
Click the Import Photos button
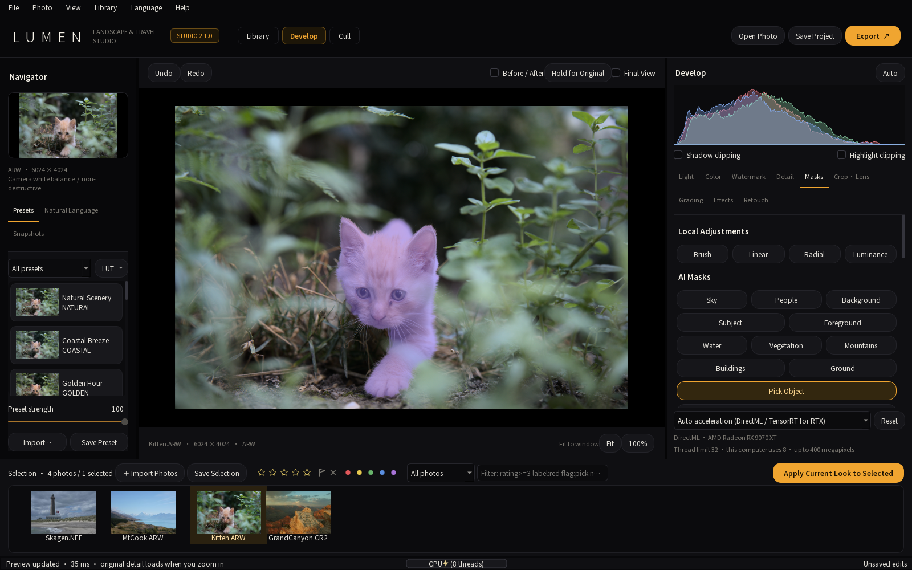coord(150,473)
